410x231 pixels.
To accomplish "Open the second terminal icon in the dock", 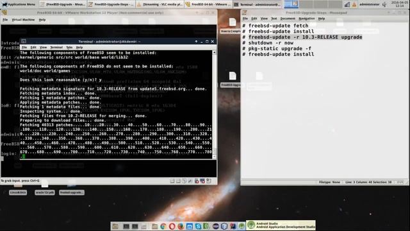I will point(135,226).
